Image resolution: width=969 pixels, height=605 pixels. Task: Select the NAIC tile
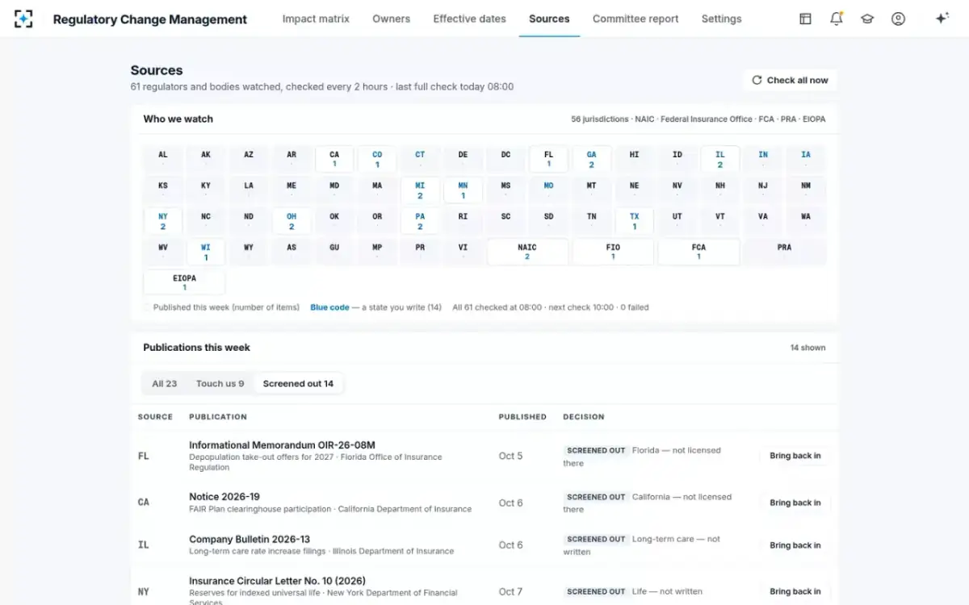click(x=527, y=252)
